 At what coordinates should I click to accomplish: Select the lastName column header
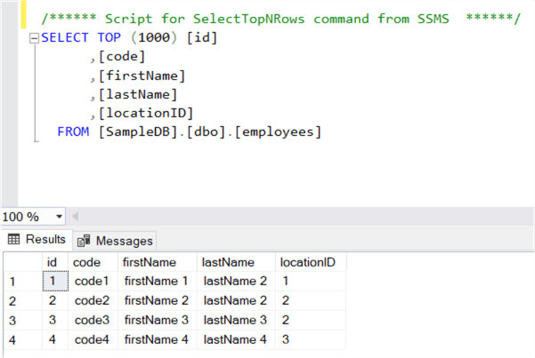click(230, 262)
